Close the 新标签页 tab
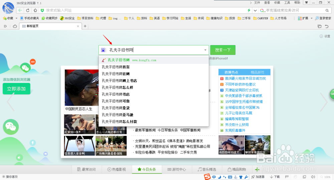The width and height of the screenshot is (334, 180). pos(78,26)
